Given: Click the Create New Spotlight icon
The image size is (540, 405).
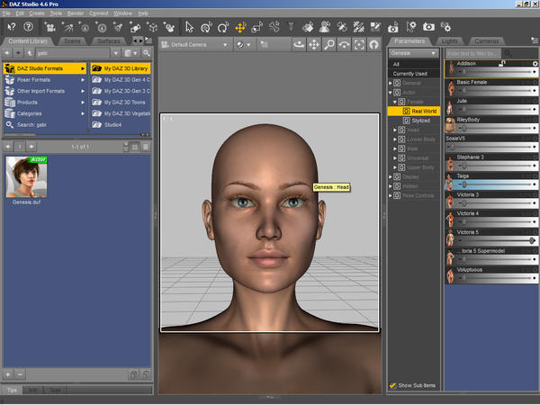Looking at the screenshot, I should [67, 27].
